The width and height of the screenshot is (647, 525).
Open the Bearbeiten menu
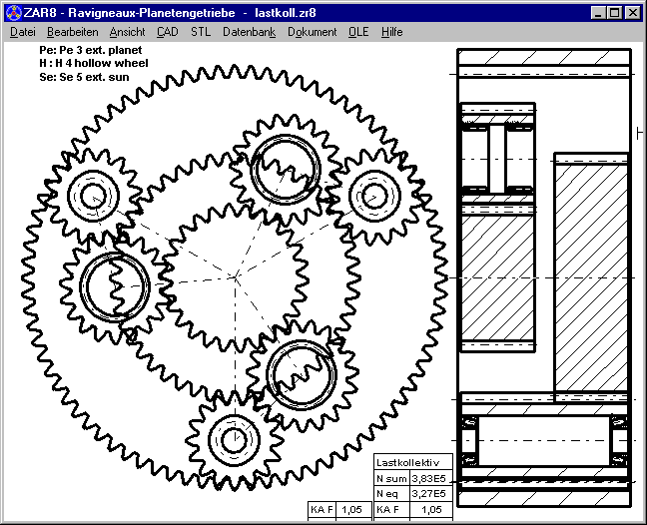[71, 32]
